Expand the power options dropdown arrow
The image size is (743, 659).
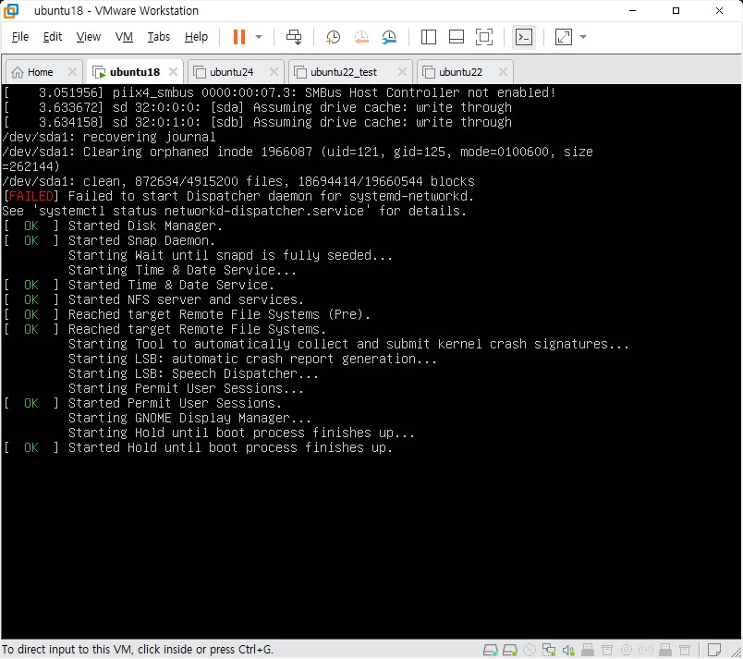coord(259,37)
